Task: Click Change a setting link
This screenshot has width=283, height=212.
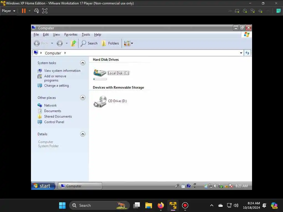Action: [56, 86]
